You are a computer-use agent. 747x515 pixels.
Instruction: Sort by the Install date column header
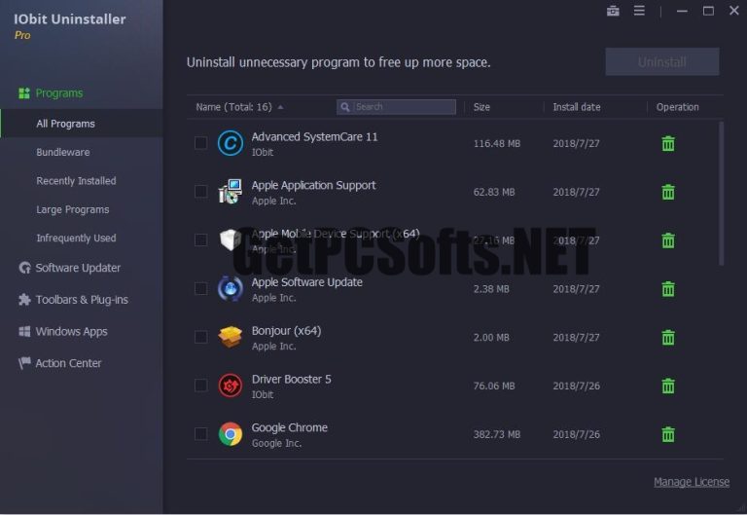pos(577,107)
